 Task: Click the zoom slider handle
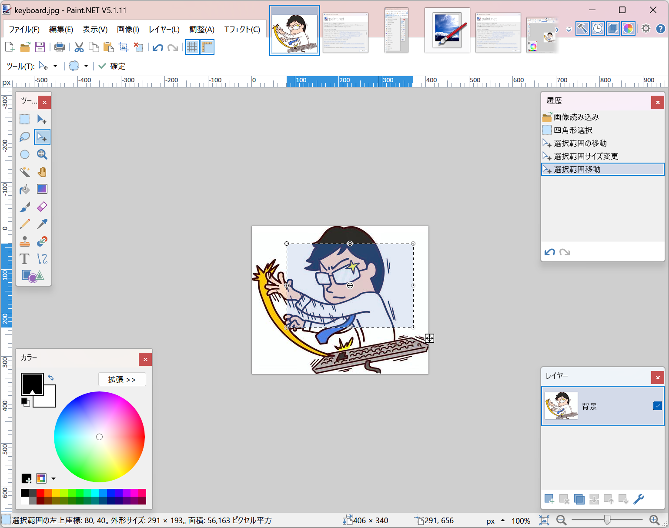click(x=607, y=520)
